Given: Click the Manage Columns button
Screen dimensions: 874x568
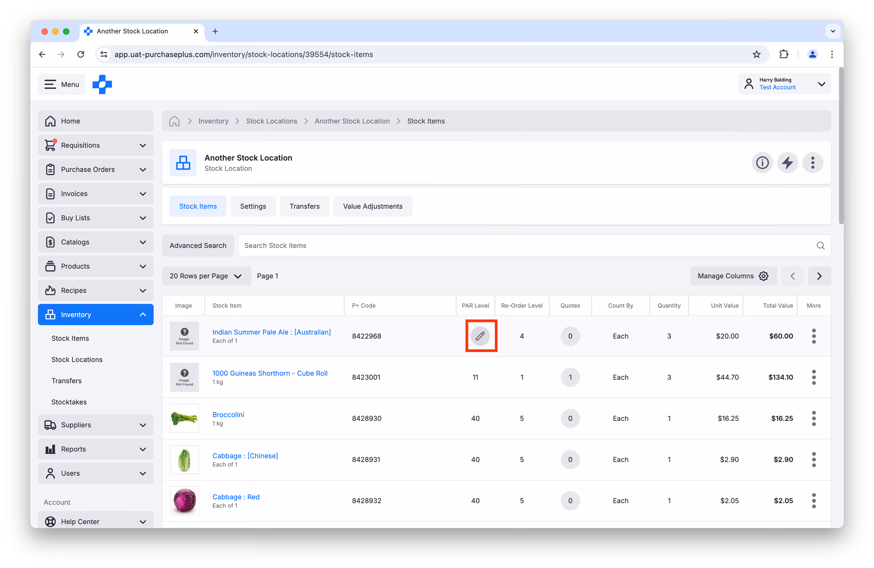Looking at the screenshot, I should click(x=733, y=276).
